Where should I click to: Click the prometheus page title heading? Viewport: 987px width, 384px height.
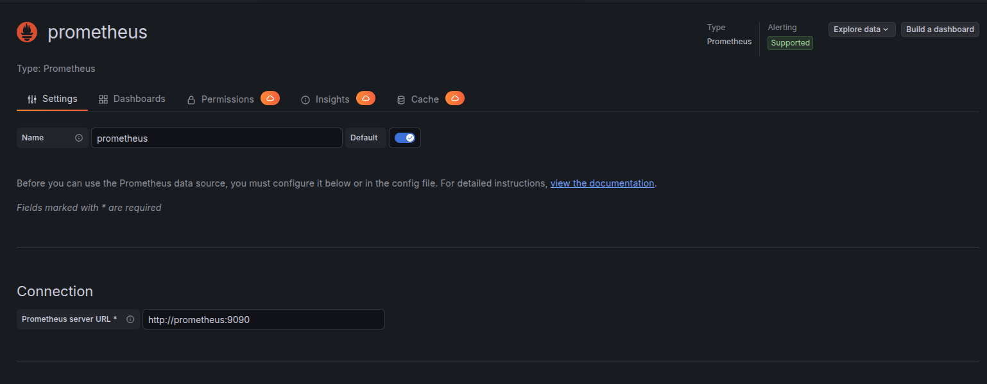[x=98, y=32]
